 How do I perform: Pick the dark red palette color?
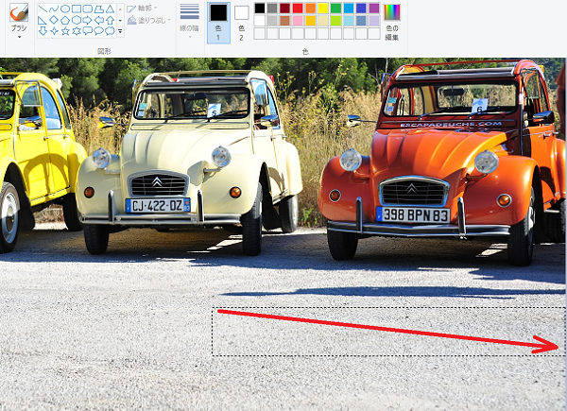[284, 8]
